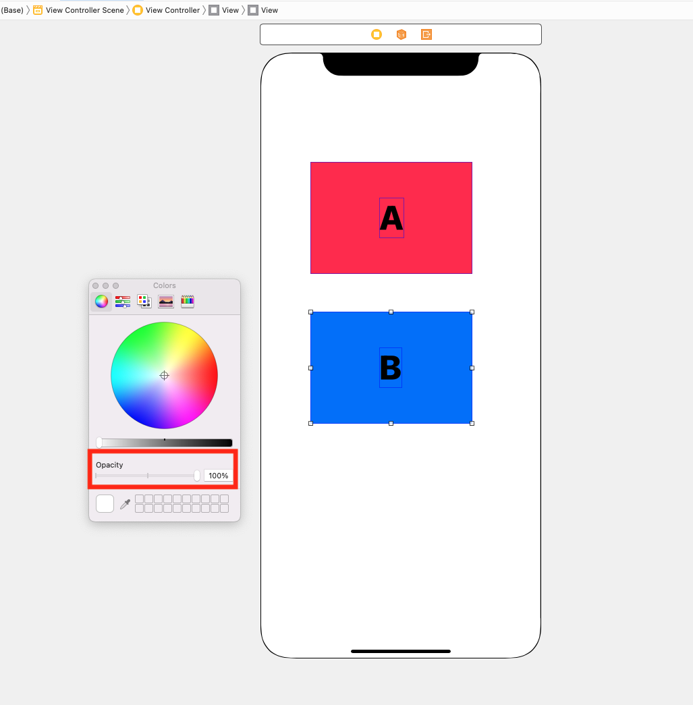Select the Pencils color picker tab
Viewport: 693px width, 705px height.
pyautogui.click(x=188, y=302)
